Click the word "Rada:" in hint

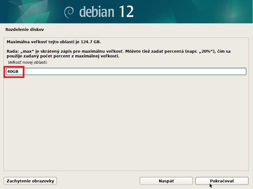(x=12, y=51)
